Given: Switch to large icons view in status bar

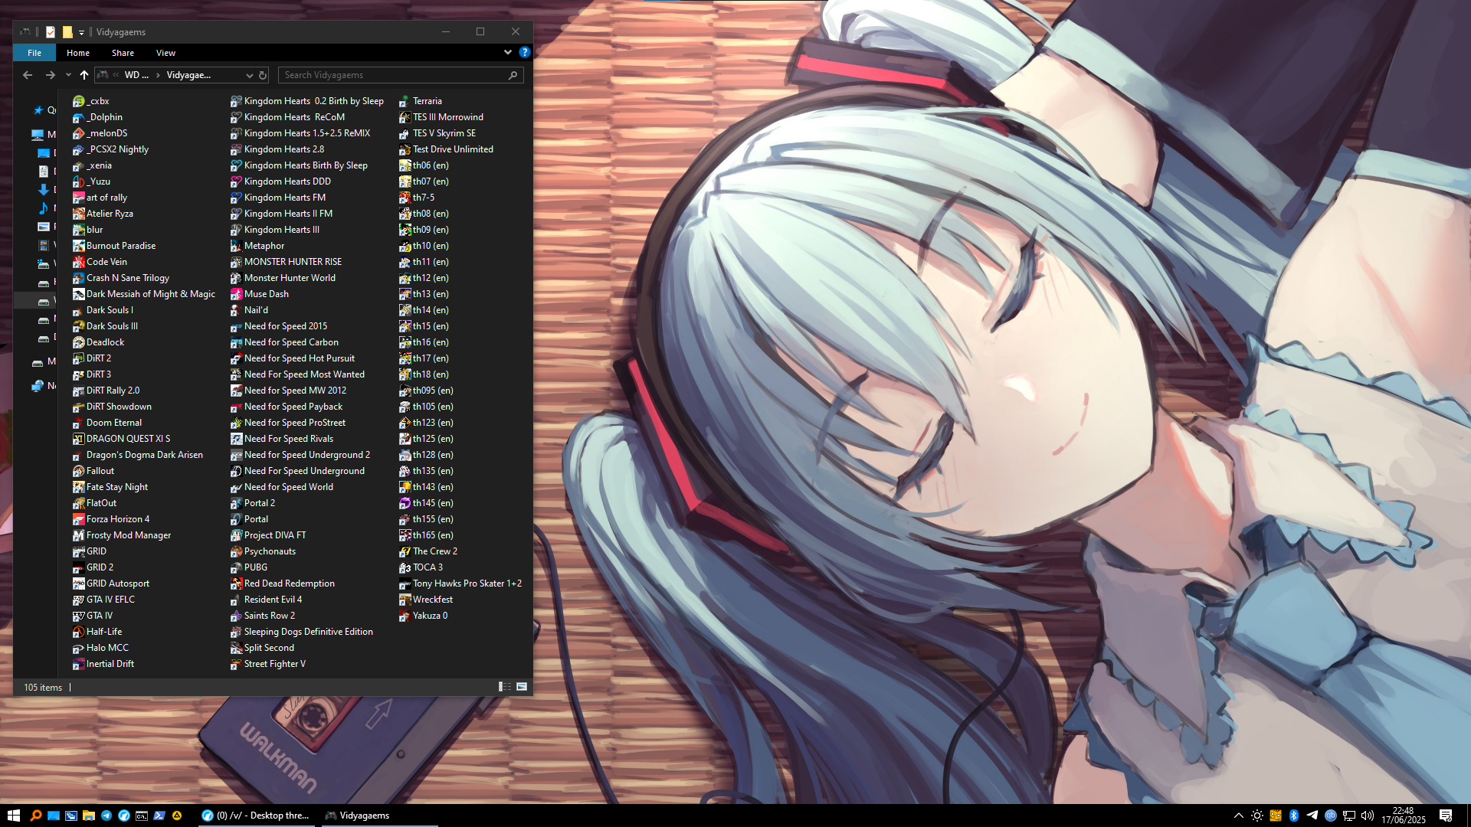Looking at the screenshot, I should pos(522,687).
